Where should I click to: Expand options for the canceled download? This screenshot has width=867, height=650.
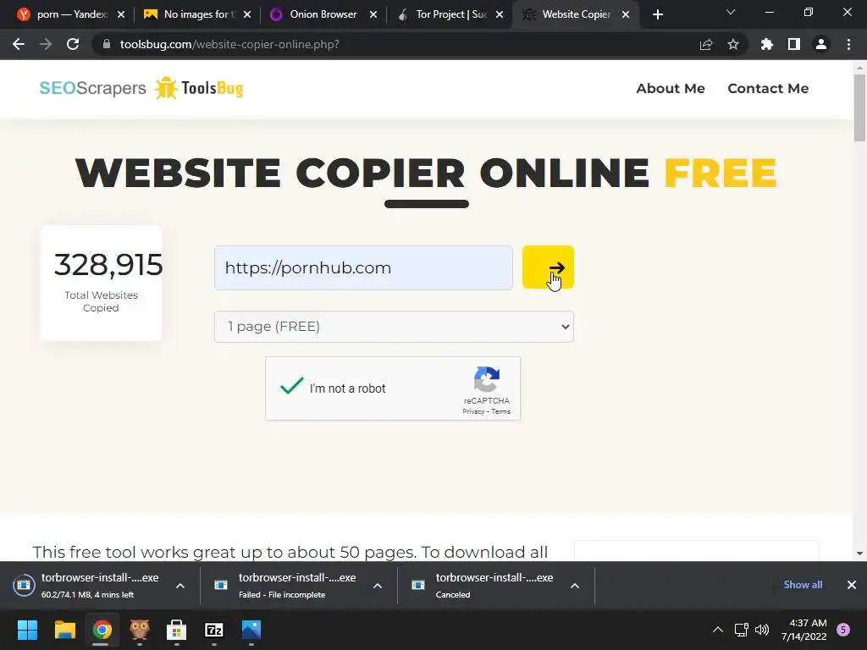[575, 586]
